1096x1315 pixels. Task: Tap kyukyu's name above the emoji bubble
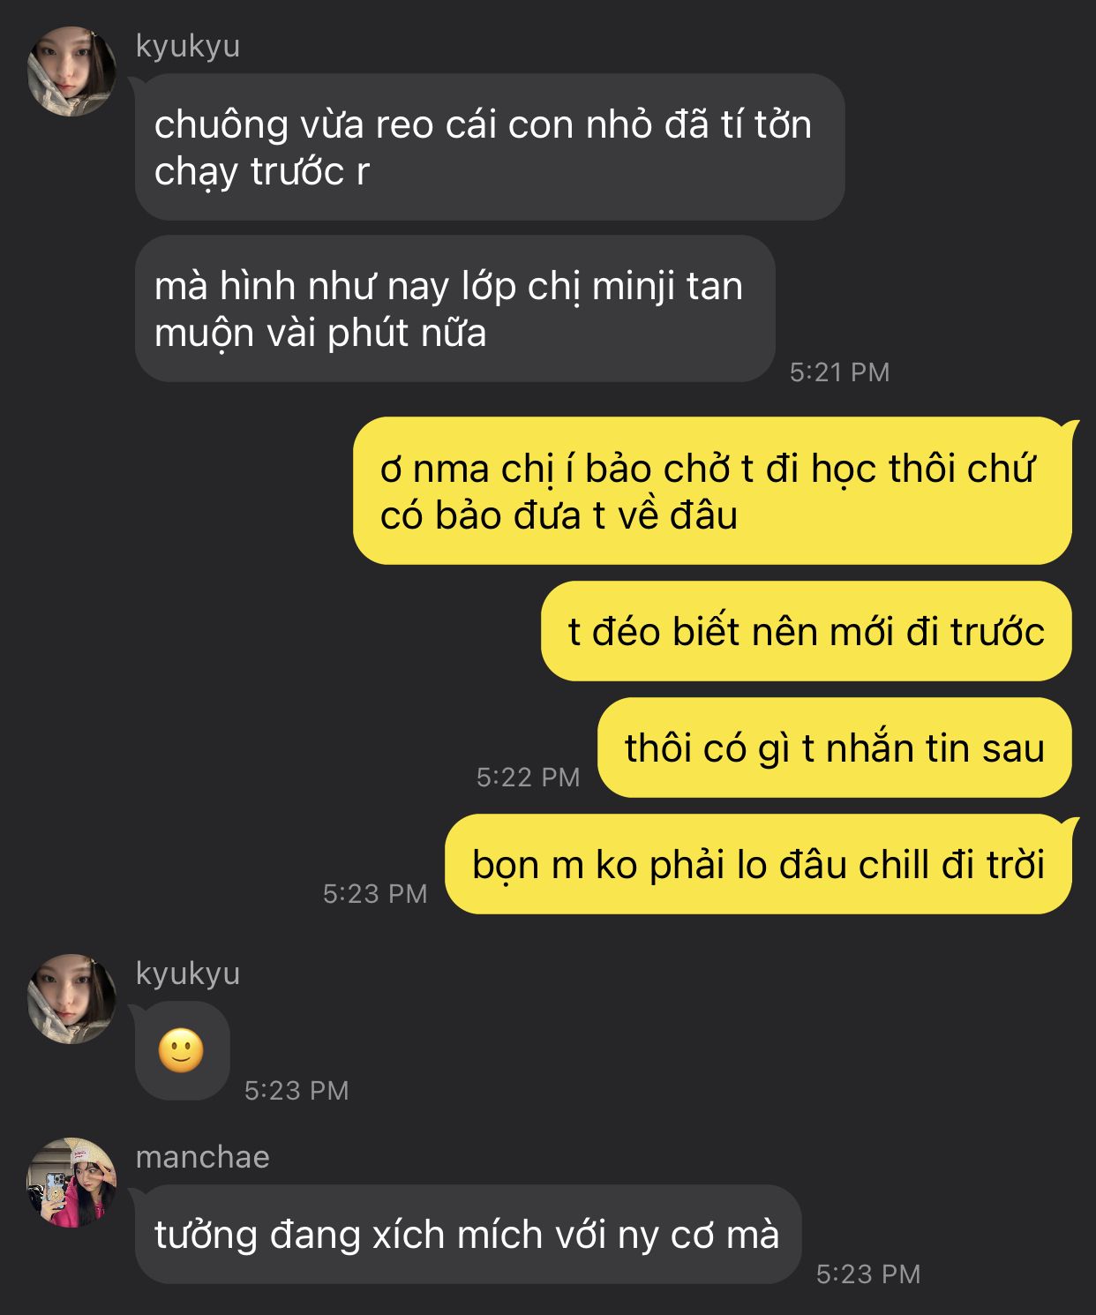pyautogui.click(x=188, y=973)
